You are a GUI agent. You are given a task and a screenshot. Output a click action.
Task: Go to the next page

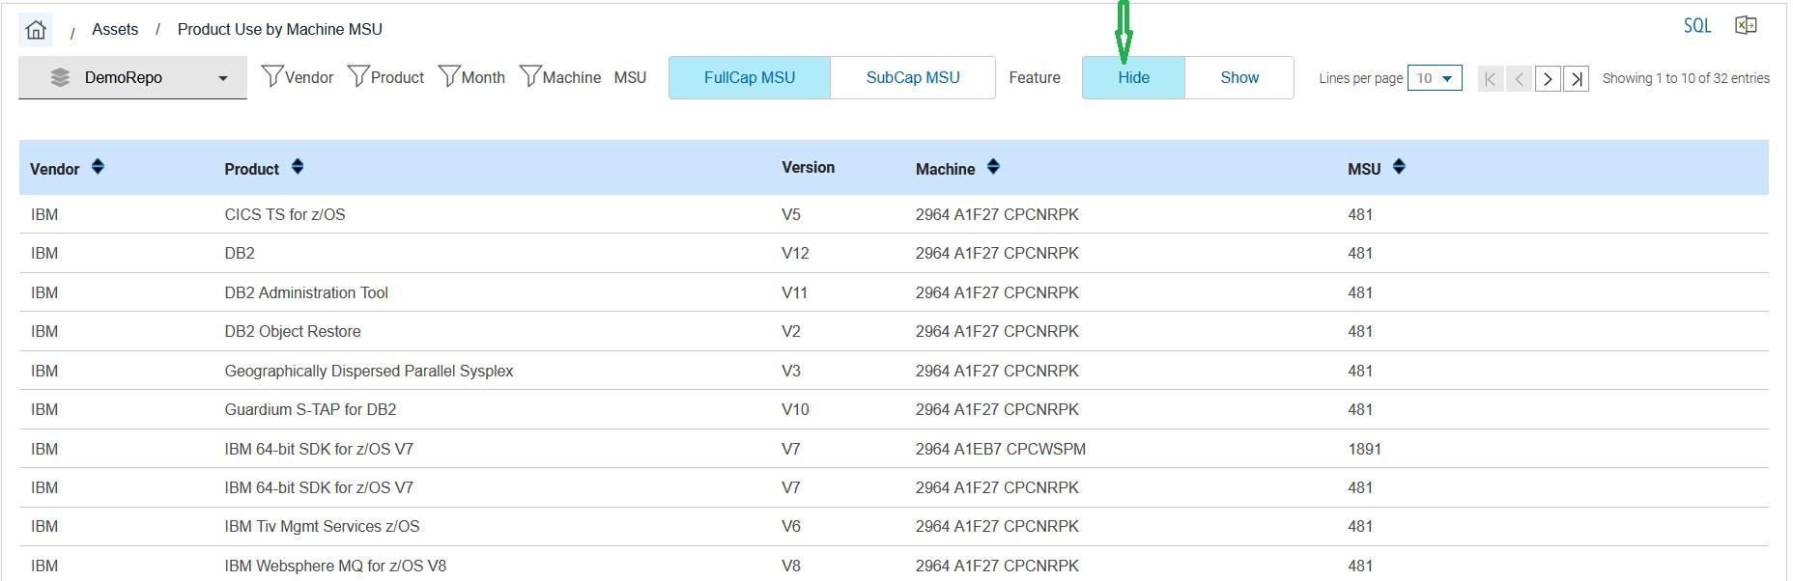pos(1548,79)
